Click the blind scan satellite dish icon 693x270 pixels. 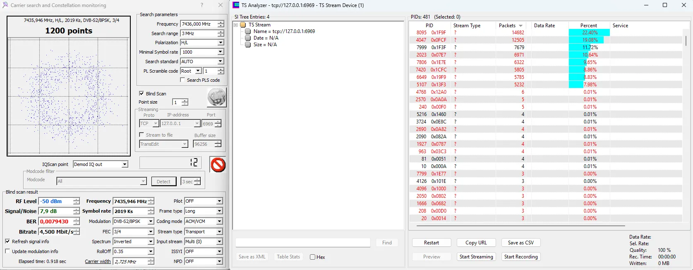coord(216,97)
